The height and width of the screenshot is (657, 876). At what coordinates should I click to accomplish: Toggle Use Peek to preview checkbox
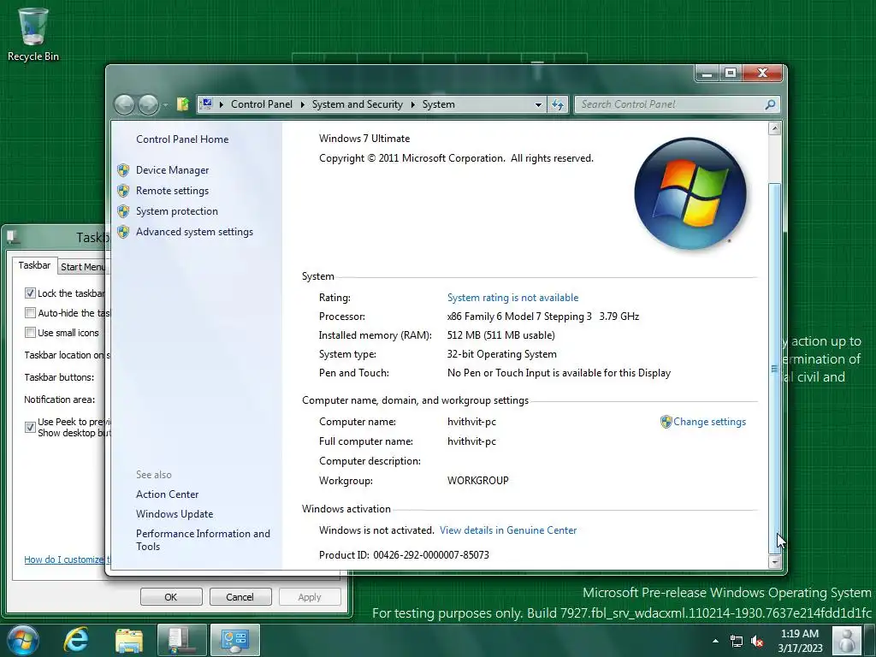[x=30, y=428]
